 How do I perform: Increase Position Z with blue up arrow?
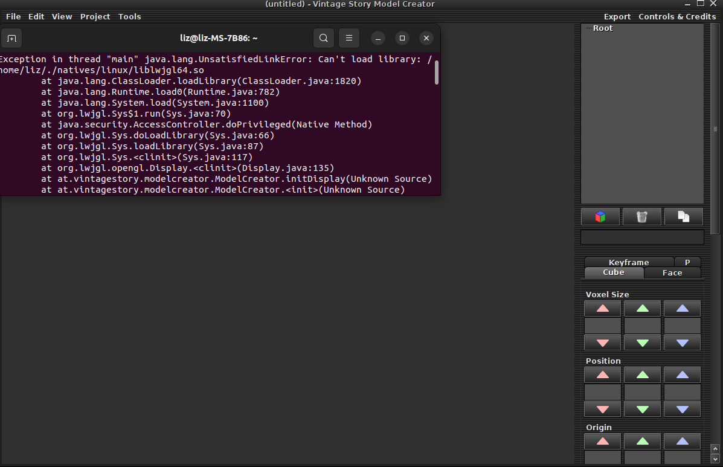pos(682,375)
